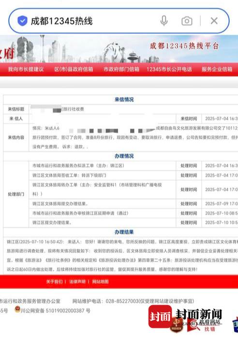Open the 12345市长公开电话 navigation item
This screenshot has width=238, height=339.
[169, 70]
